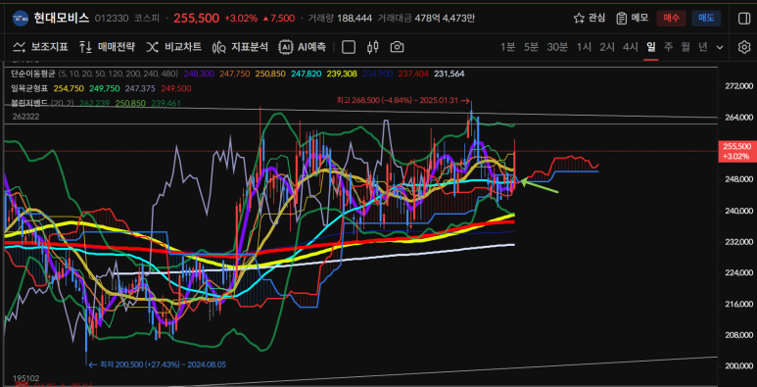Click the 최고 268,500 high marker

pyautogui.click(x=403, y=101)
